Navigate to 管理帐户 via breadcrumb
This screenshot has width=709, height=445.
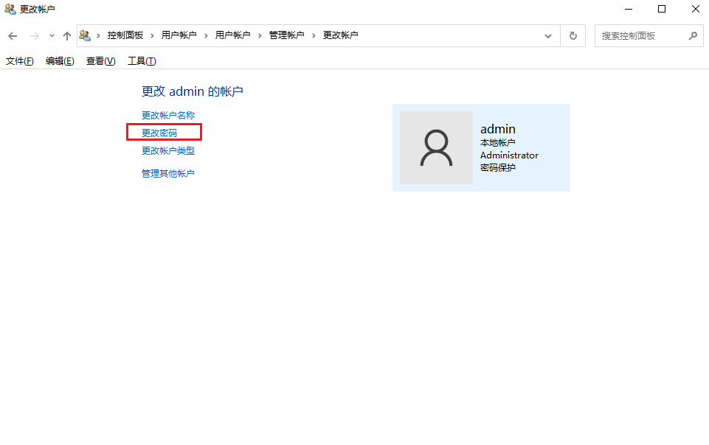(287, 35)
